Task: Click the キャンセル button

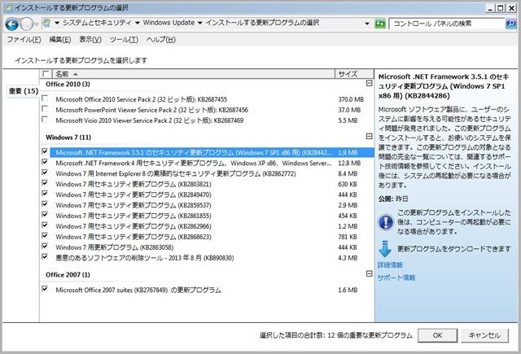Action: tap(485, 335)
